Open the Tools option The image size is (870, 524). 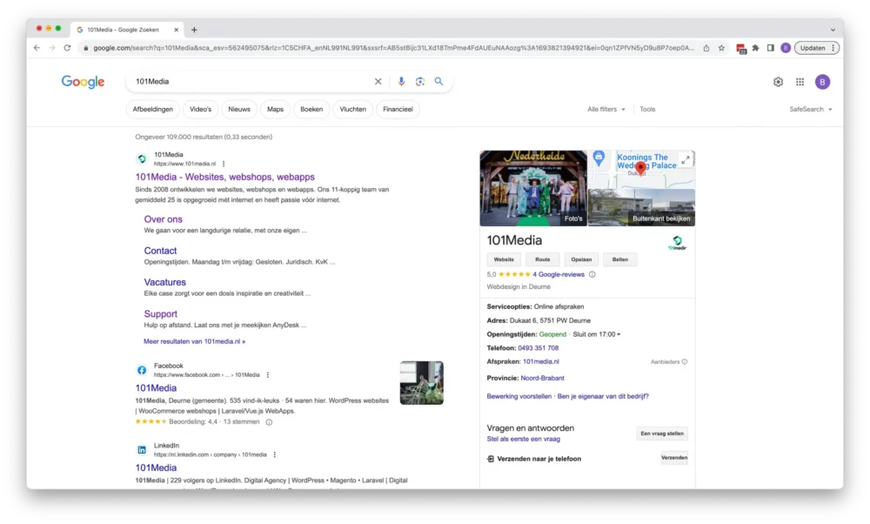(647, 110)
